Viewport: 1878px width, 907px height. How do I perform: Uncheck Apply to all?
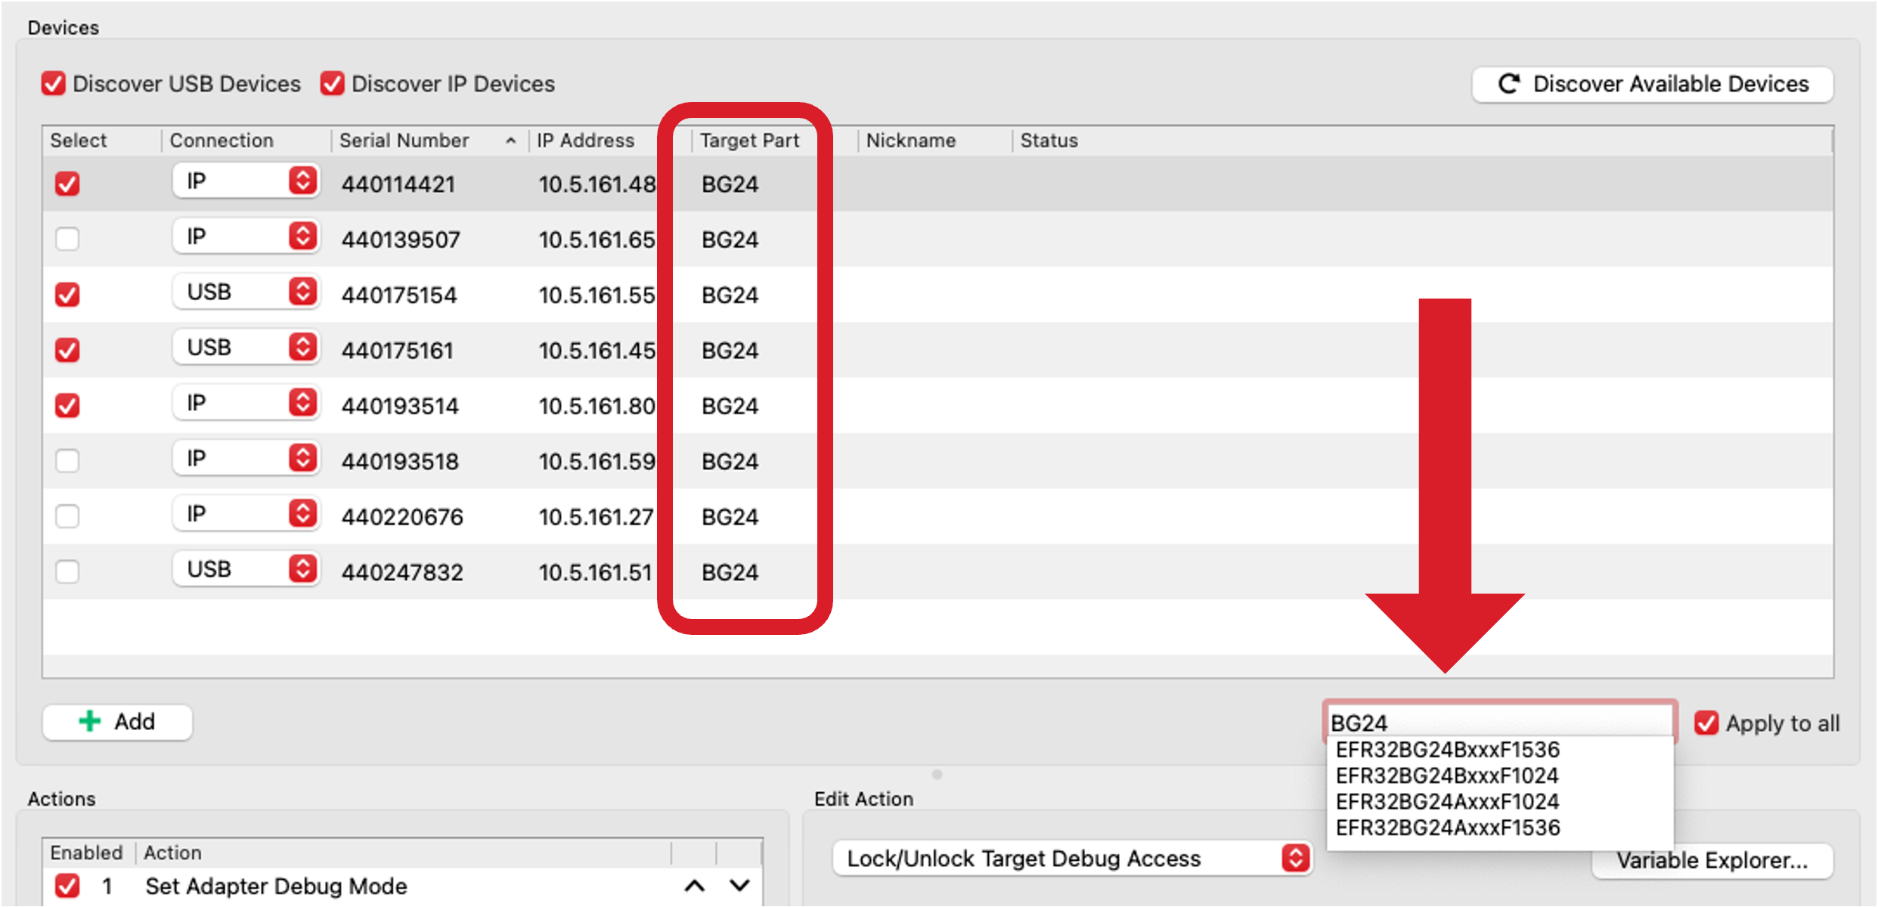pyautogui.click(x=1706, y=723)
